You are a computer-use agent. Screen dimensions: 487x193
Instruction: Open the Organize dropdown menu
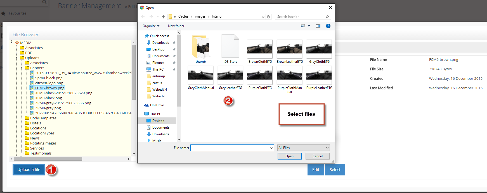point(151,26)
